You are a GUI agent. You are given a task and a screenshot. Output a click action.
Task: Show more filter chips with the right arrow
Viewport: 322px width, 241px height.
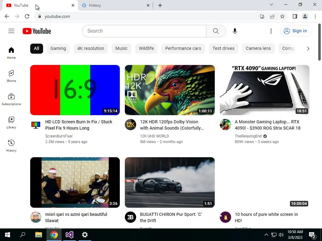[x=308, y=49]
